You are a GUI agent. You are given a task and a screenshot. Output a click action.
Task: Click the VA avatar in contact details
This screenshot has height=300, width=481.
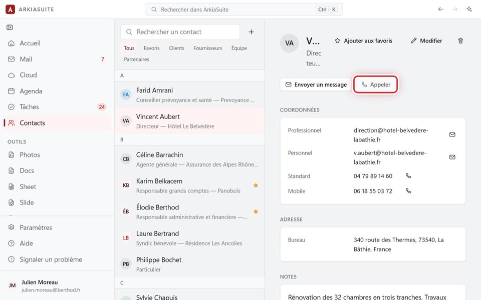pos(289,43)
